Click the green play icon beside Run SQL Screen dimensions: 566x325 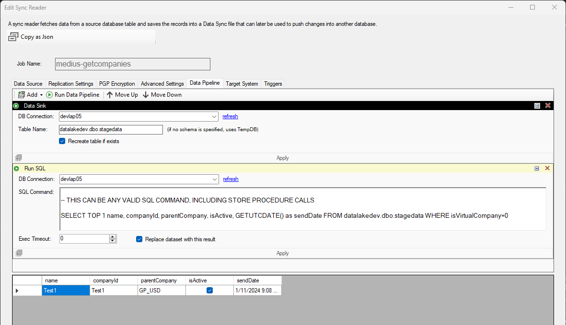pos(16,168)
